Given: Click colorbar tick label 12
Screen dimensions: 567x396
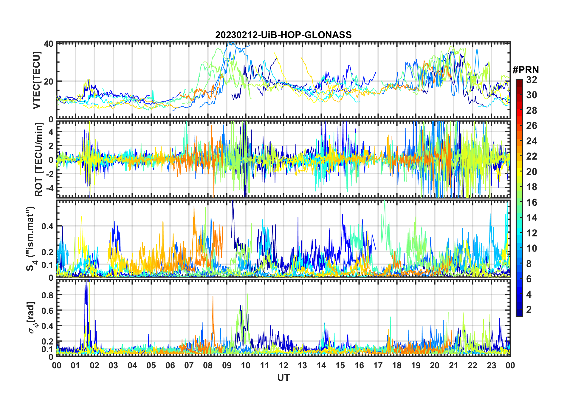Looking at the screenshot, I should pos(532,233).
